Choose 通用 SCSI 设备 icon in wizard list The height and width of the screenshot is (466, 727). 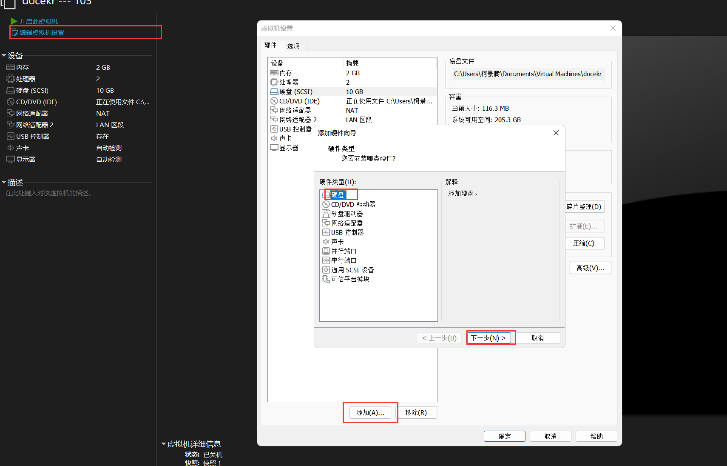(x=326, y=270)
